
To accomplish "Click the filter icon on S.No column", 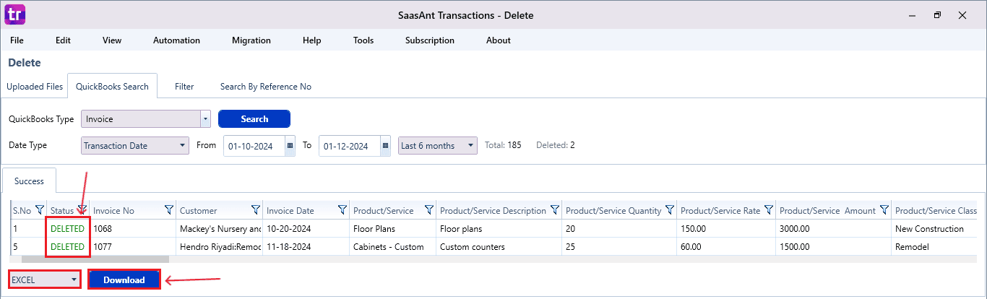I will [40, 210].
